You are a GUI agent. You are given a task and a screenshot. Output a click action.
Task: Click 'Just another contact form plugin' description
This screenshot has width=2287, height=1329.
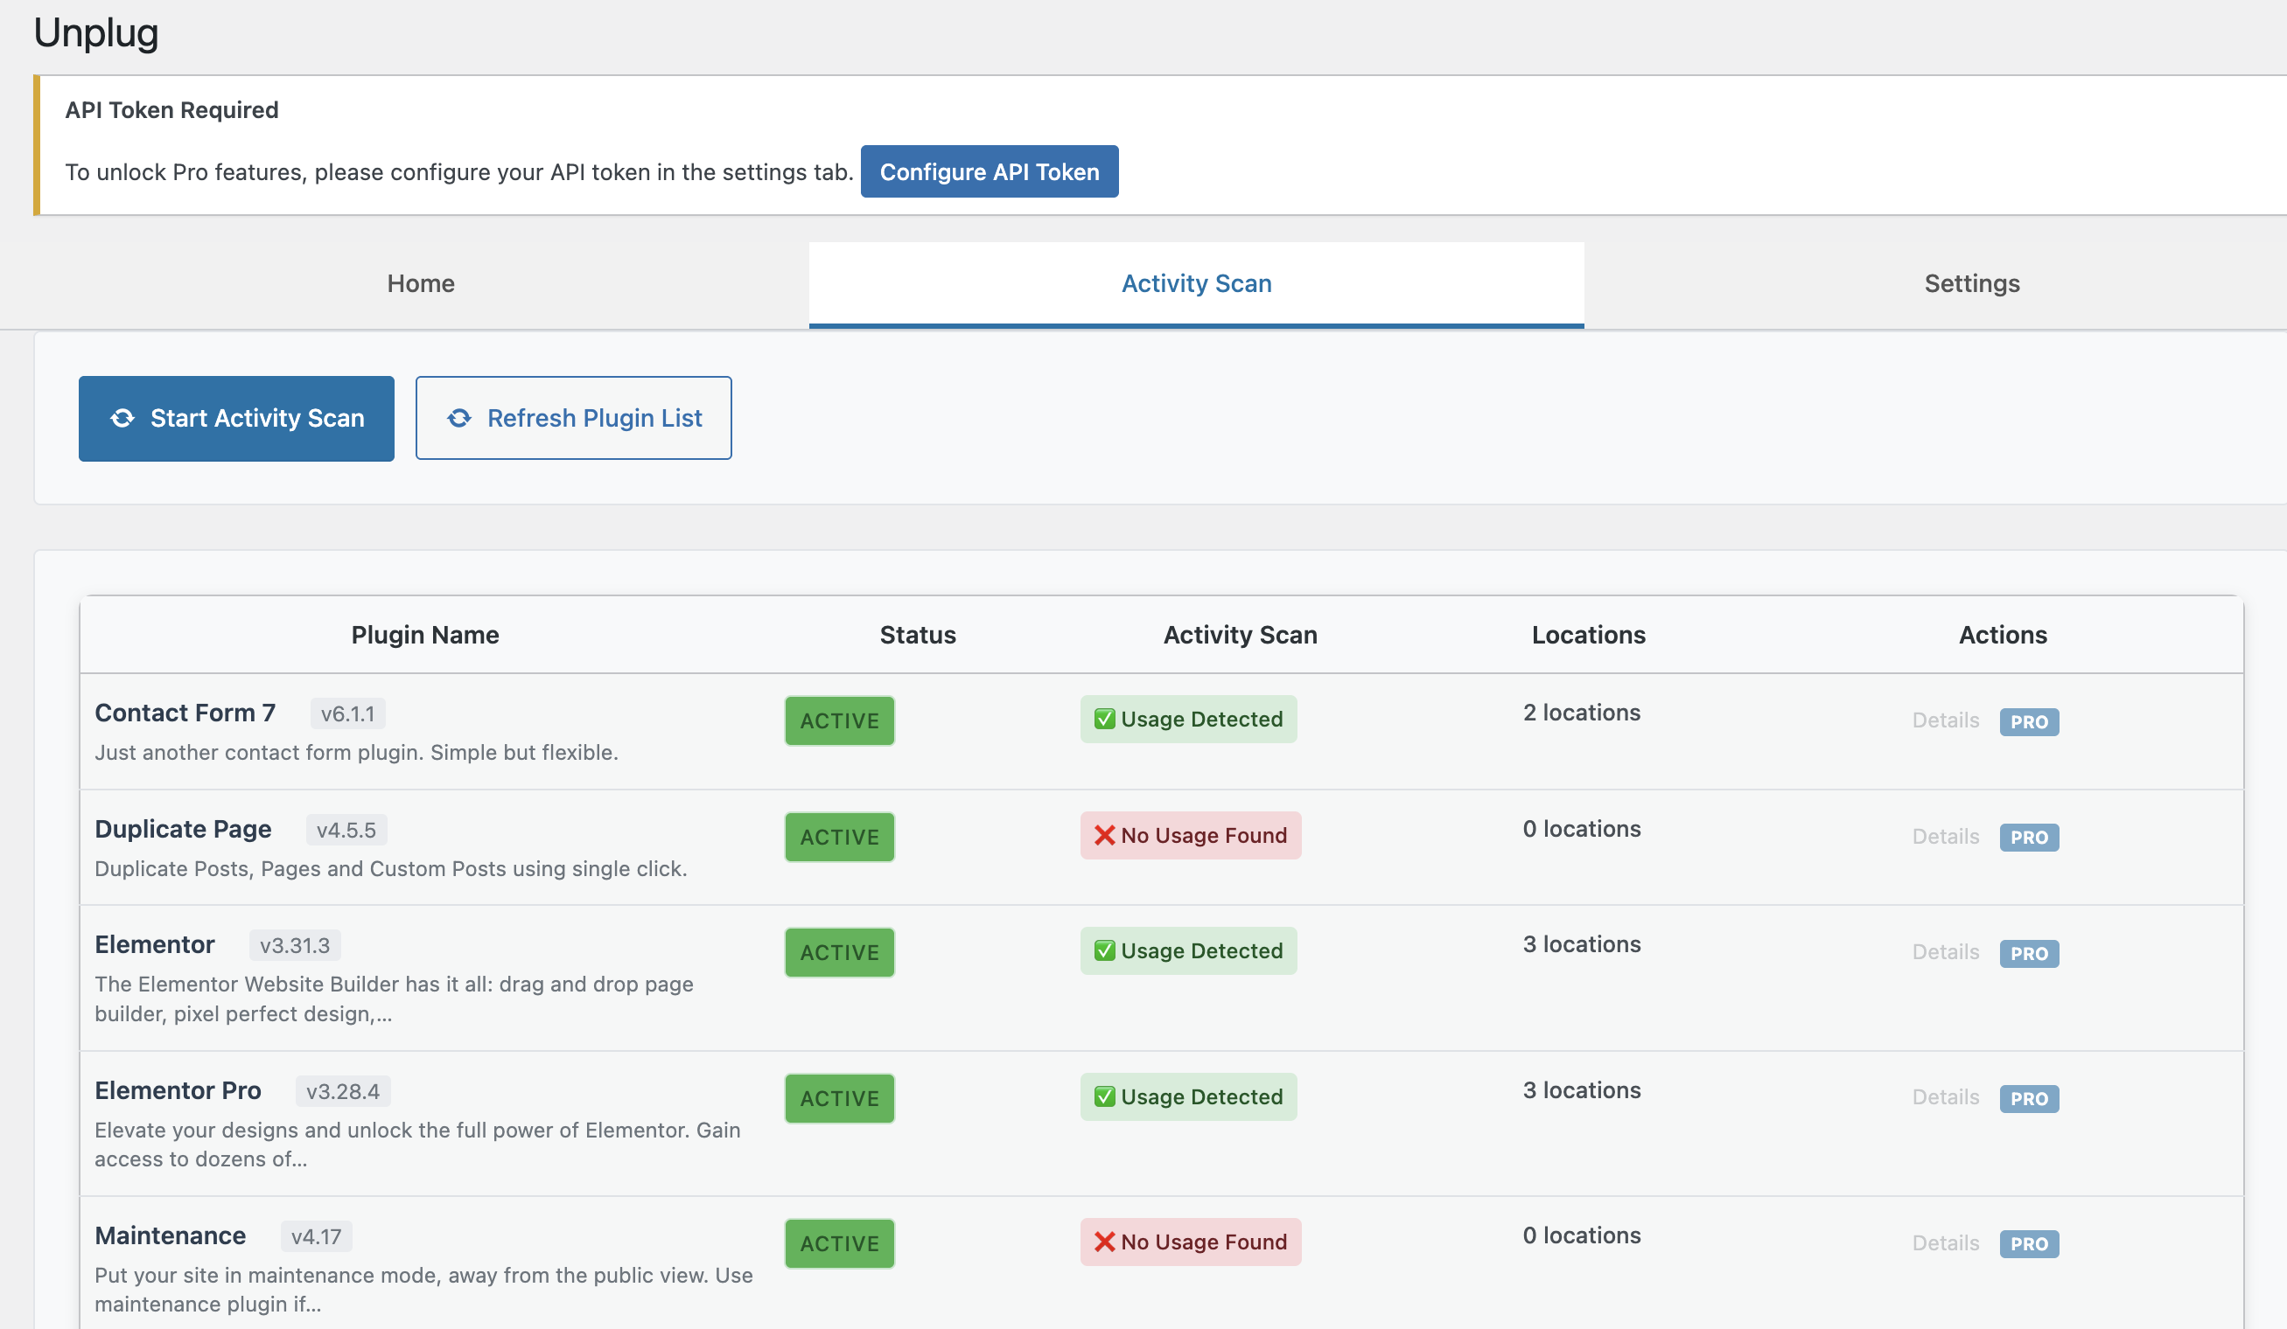tap(357, 753)
